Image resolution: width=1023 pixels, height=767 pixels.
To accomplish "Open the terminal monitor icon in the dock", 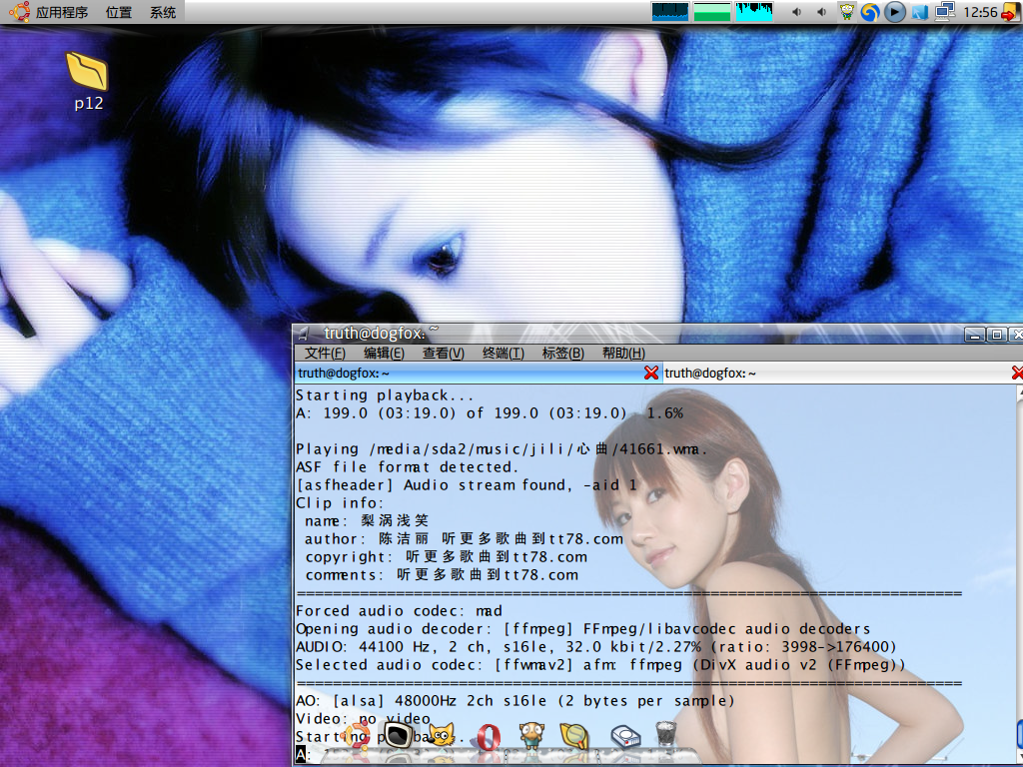I will click(398, 735).
